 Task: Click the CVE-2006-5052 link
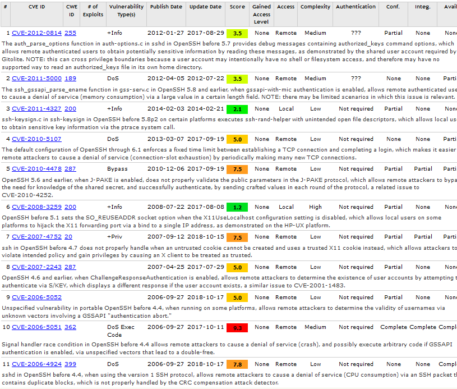[36, 298]
